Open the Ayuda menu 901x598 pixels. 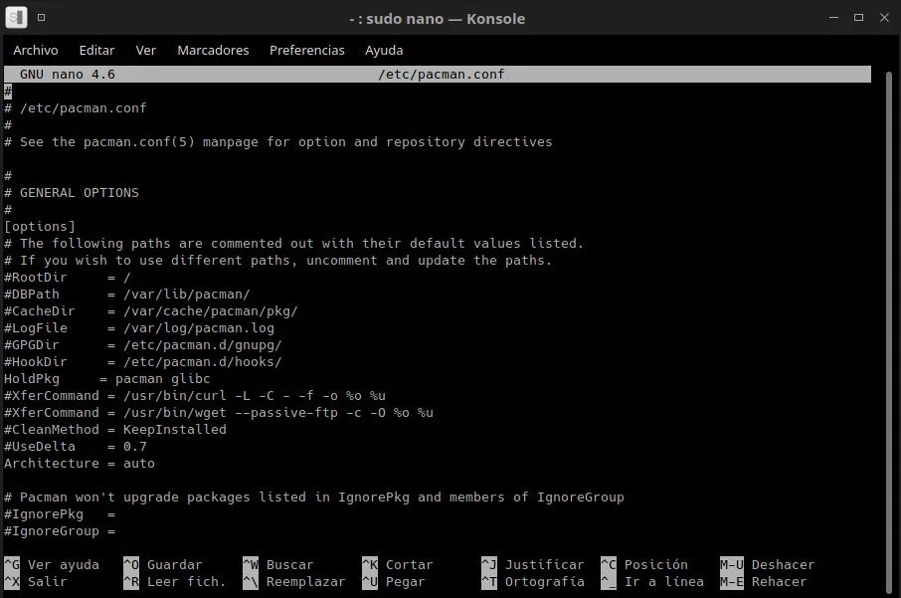(384, 50)
